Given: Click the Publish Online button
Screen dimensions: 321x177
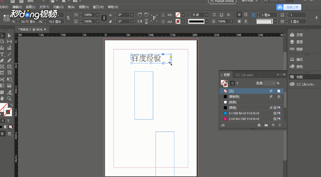Looking at the screenshot, I should pos(222,1).
